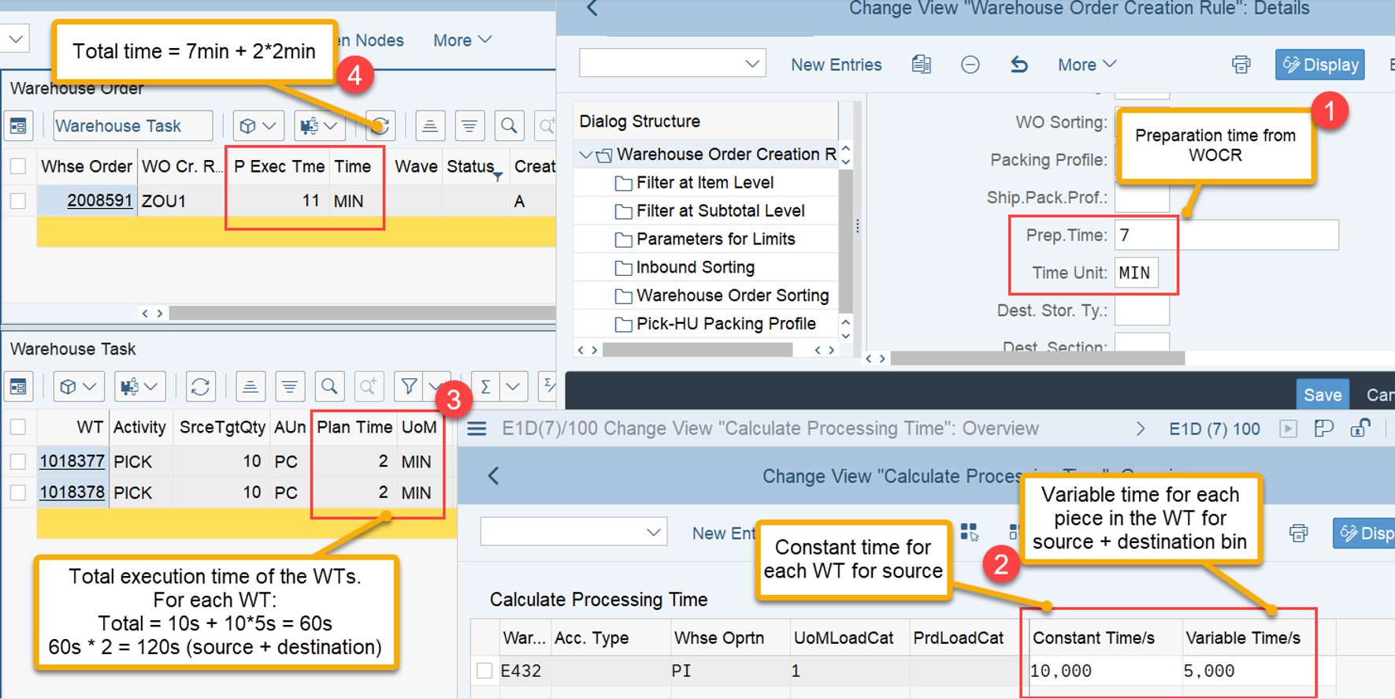Click sort descending icon in Warehouse Order toolbar

pyautogui.click(x=469, y=126)
